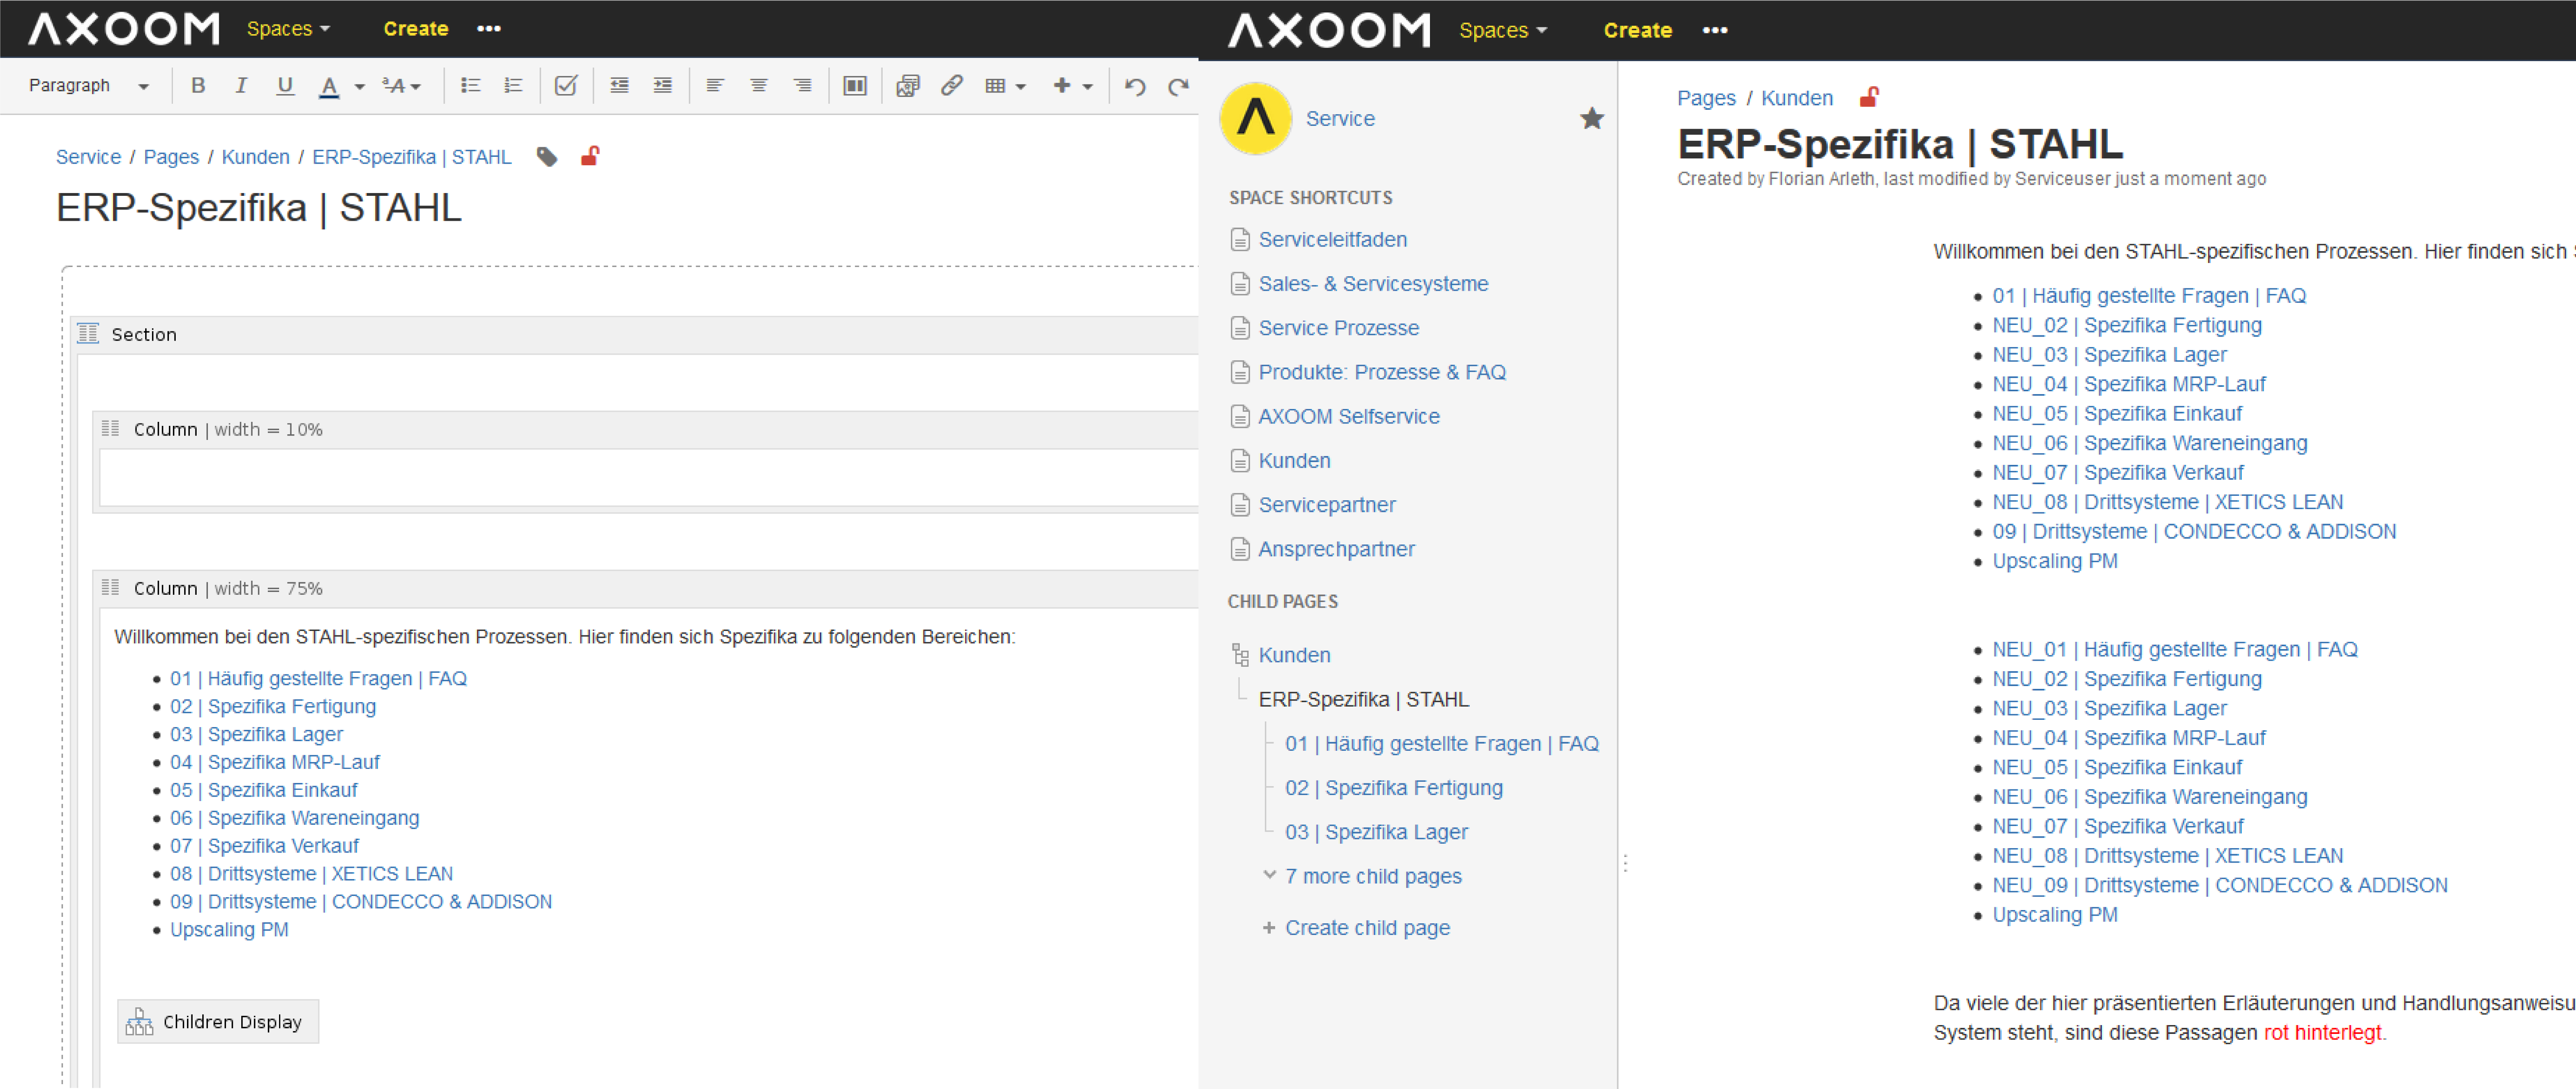Open the ellipsis menu in right header

click(1715, 30)
